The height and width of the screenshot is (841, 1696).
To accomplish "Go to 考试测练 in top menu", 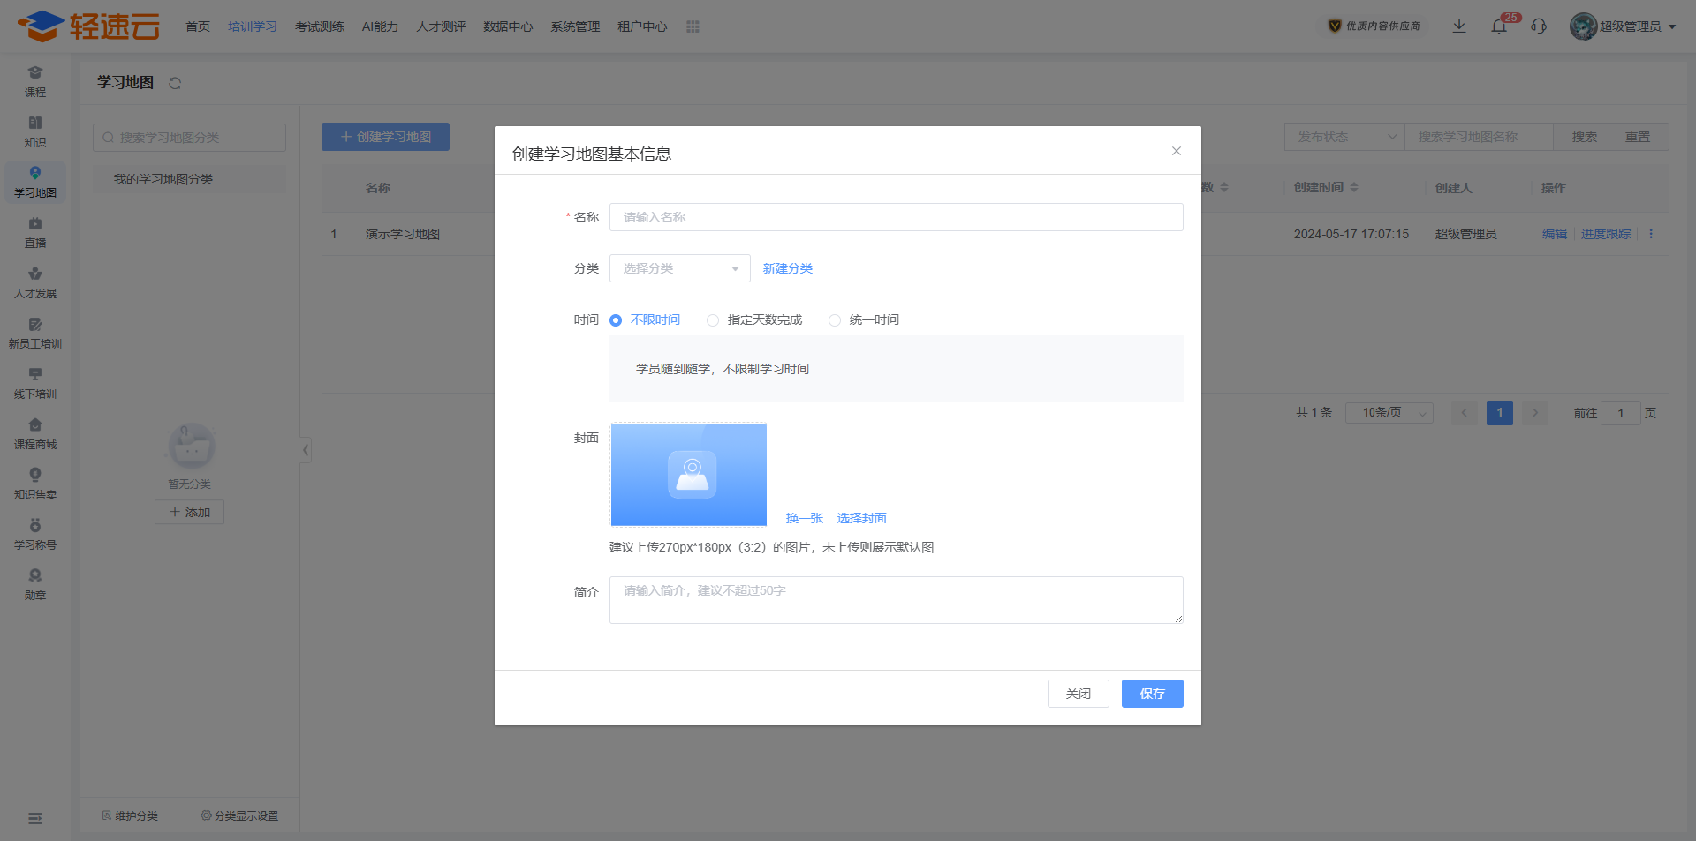I will point(320,26).
